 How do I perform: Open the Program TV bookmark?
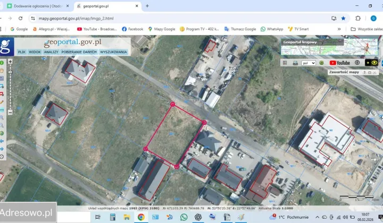(199, 29)
